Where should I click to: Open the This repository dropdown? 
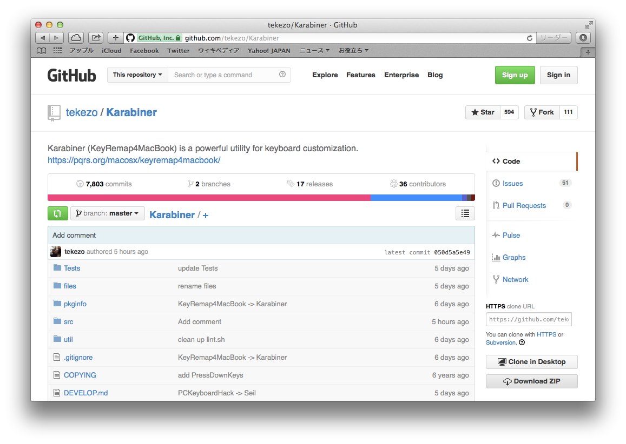click(x=137, y=75)
